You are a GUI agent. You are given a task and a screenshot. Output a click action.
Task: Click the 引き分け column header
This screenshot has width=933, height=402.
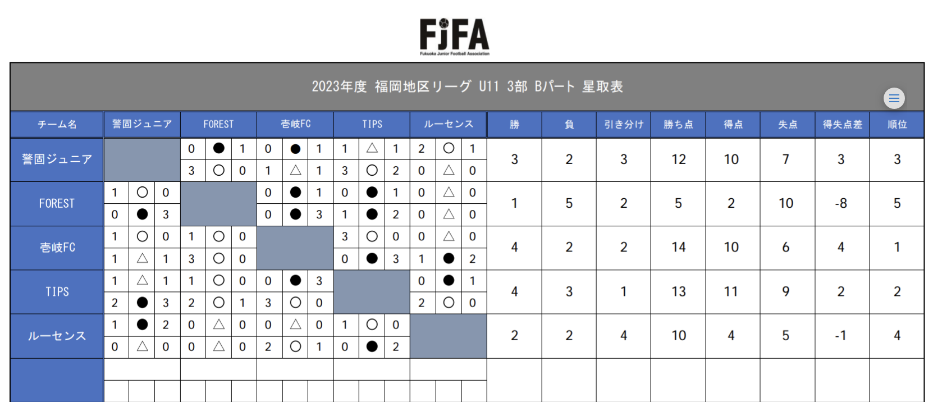(623, 125)
